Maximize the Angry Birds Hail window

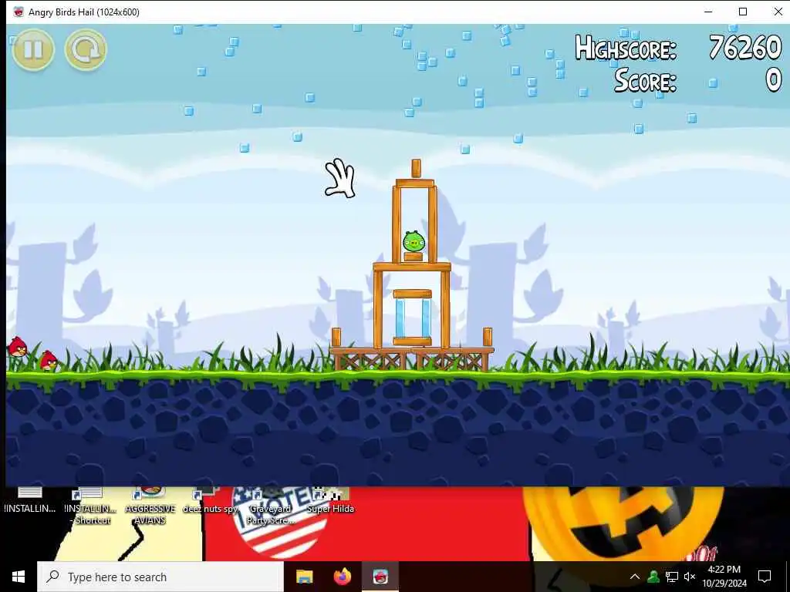pyautogui.click(x=743, y=12)
